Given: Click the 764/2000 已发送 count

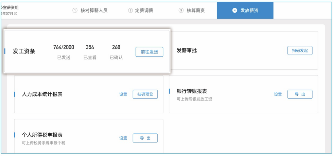Looking at the screenshot, I should (64, 47).
